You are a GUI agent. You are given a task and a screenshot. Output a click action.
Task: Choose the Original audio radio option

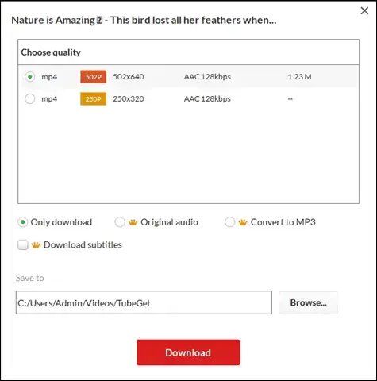coord(120,222)
